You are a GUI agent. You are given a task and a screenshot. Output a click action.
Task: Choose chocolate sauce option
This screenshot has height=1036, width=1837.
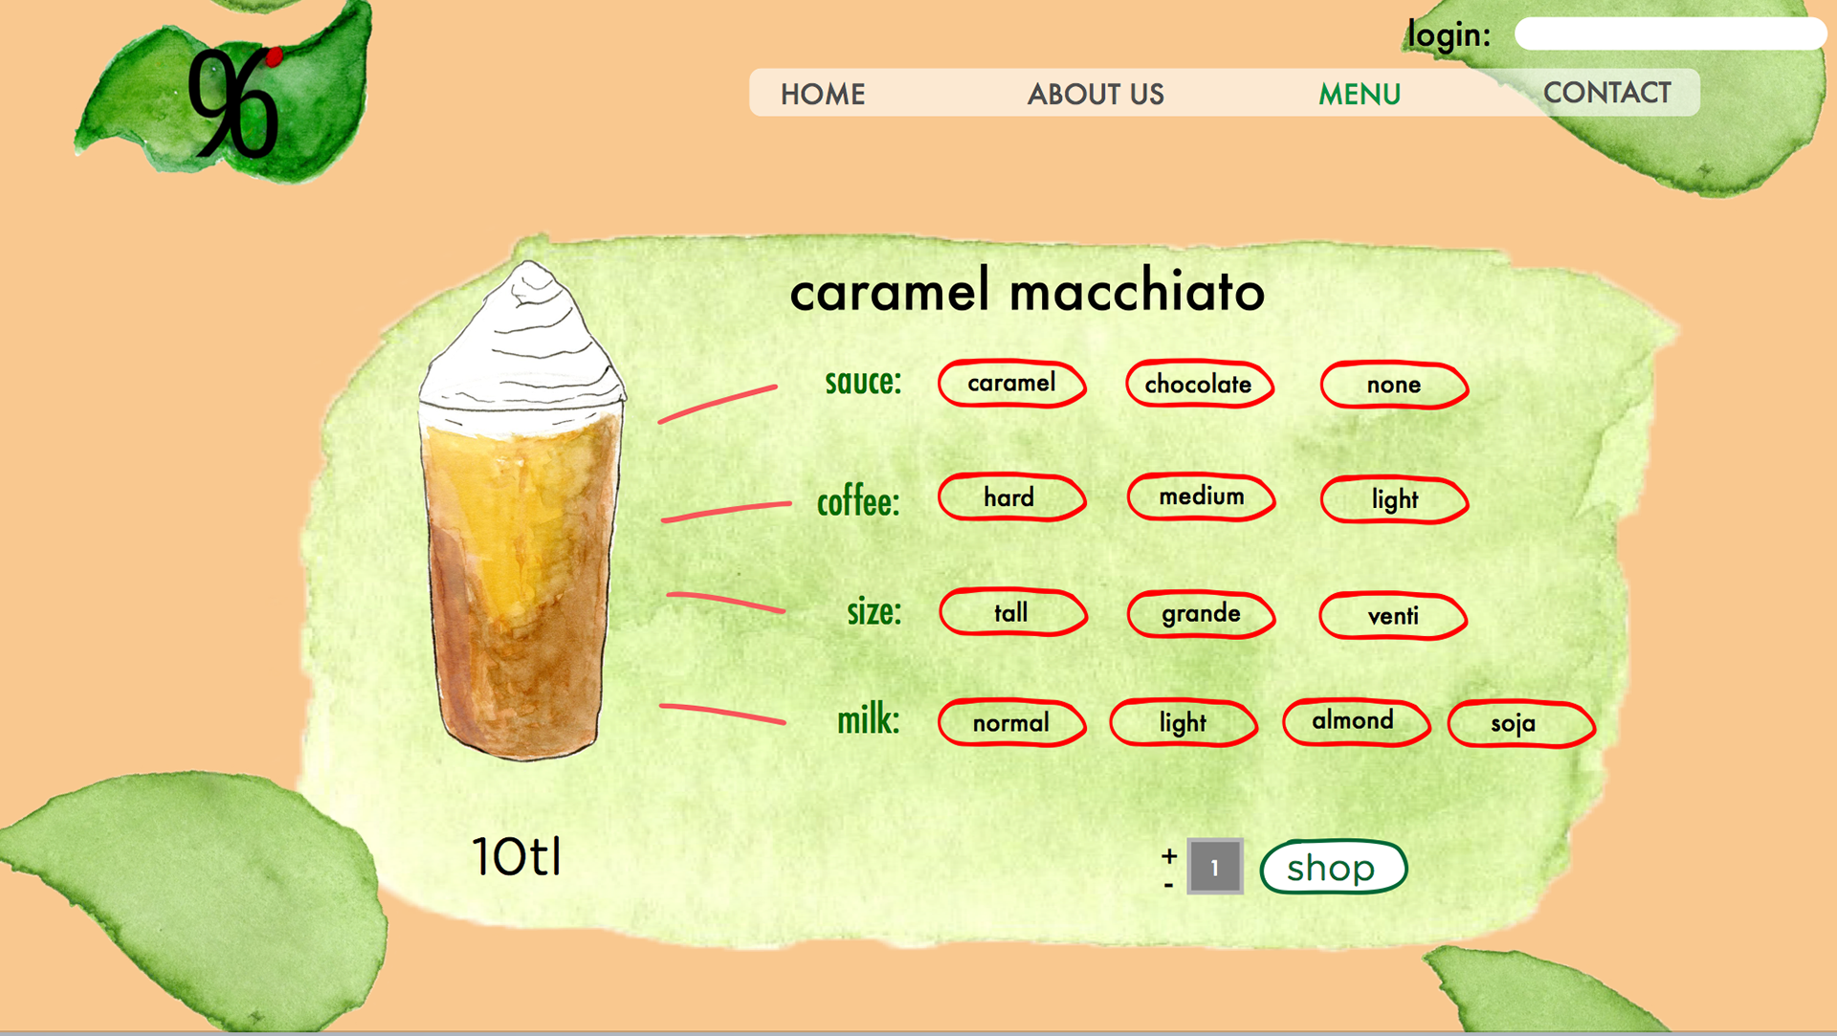coord(1199,385)
